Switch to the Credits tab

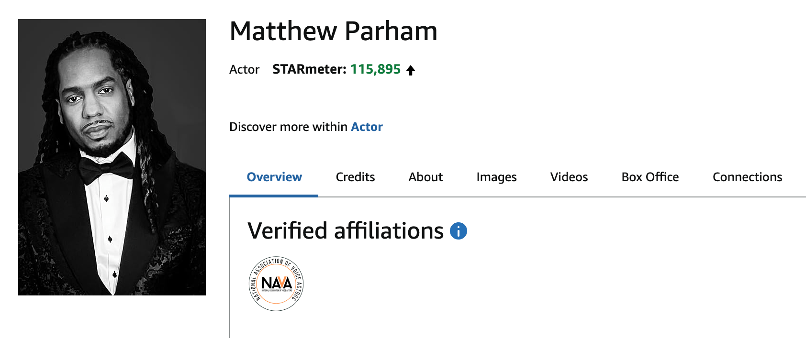[355, 177]
